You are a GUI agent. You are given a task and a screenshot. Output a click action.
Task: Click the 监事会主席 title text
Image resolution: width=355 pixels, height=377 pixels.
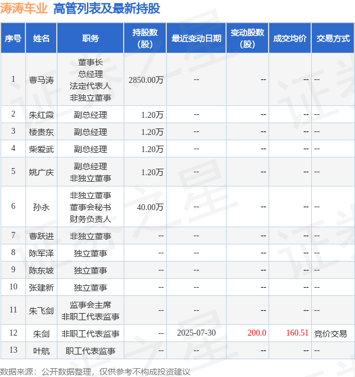pos(91,305)
